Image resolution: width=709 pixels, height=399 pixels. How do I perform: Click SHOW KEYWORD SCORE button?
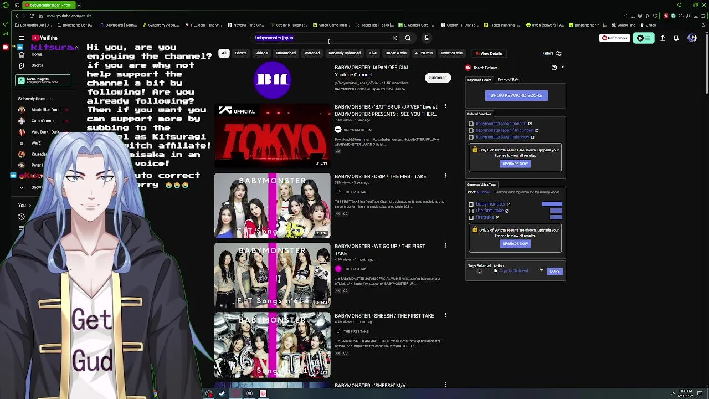tap(516, 95)
